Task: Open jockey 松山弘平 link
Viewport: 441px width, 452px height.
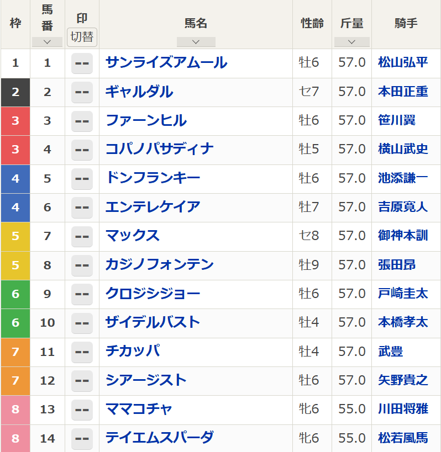Action: tap(403, 63)
